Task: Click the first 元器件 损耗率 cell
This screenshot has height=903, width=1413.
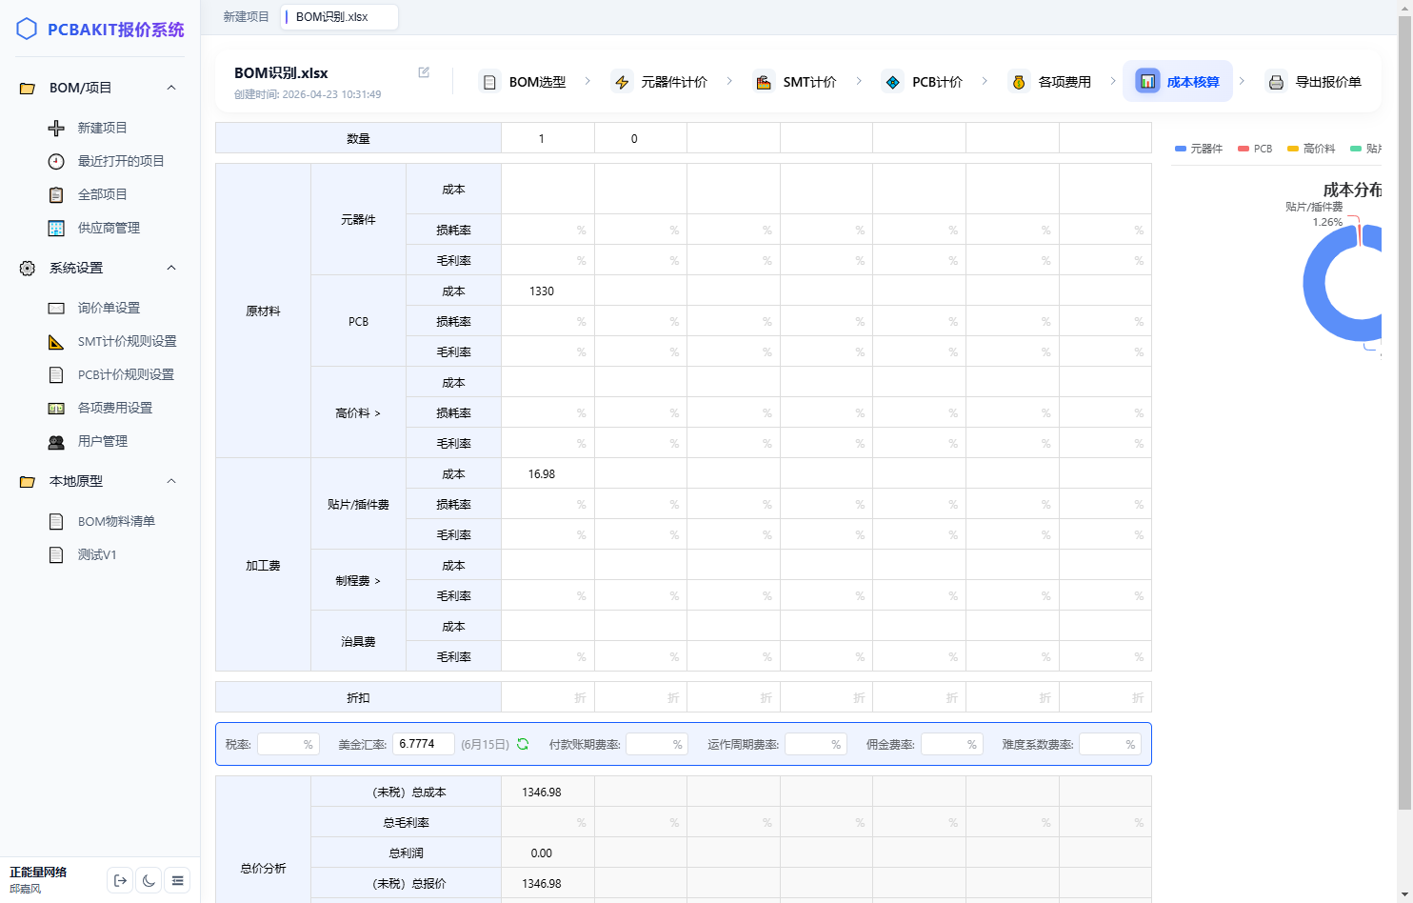Action: pyautogui.click(x=547, y=230)
